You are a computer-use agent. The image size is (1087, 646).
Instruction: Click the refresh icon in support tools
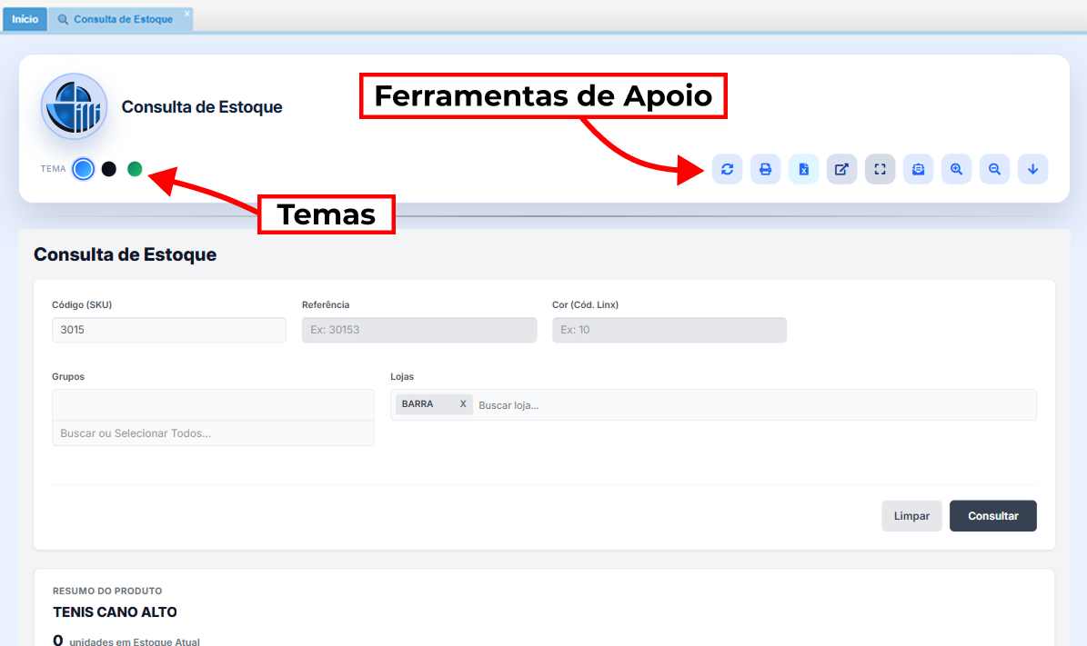pyautogui.click(x=727, y=169)
